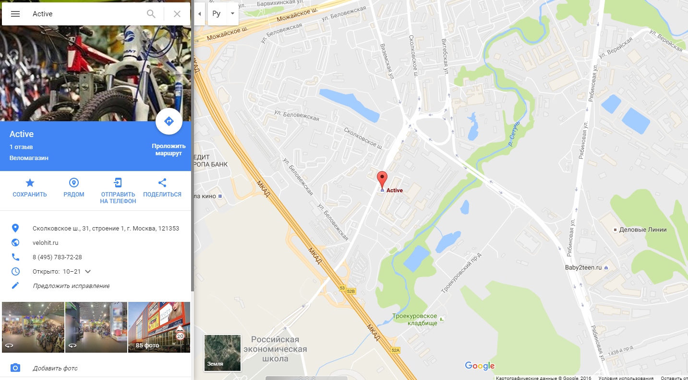The height and width of the screenshot is (380, 688).
Task: Collapse the side panel arrow
Action: [199, 14]
